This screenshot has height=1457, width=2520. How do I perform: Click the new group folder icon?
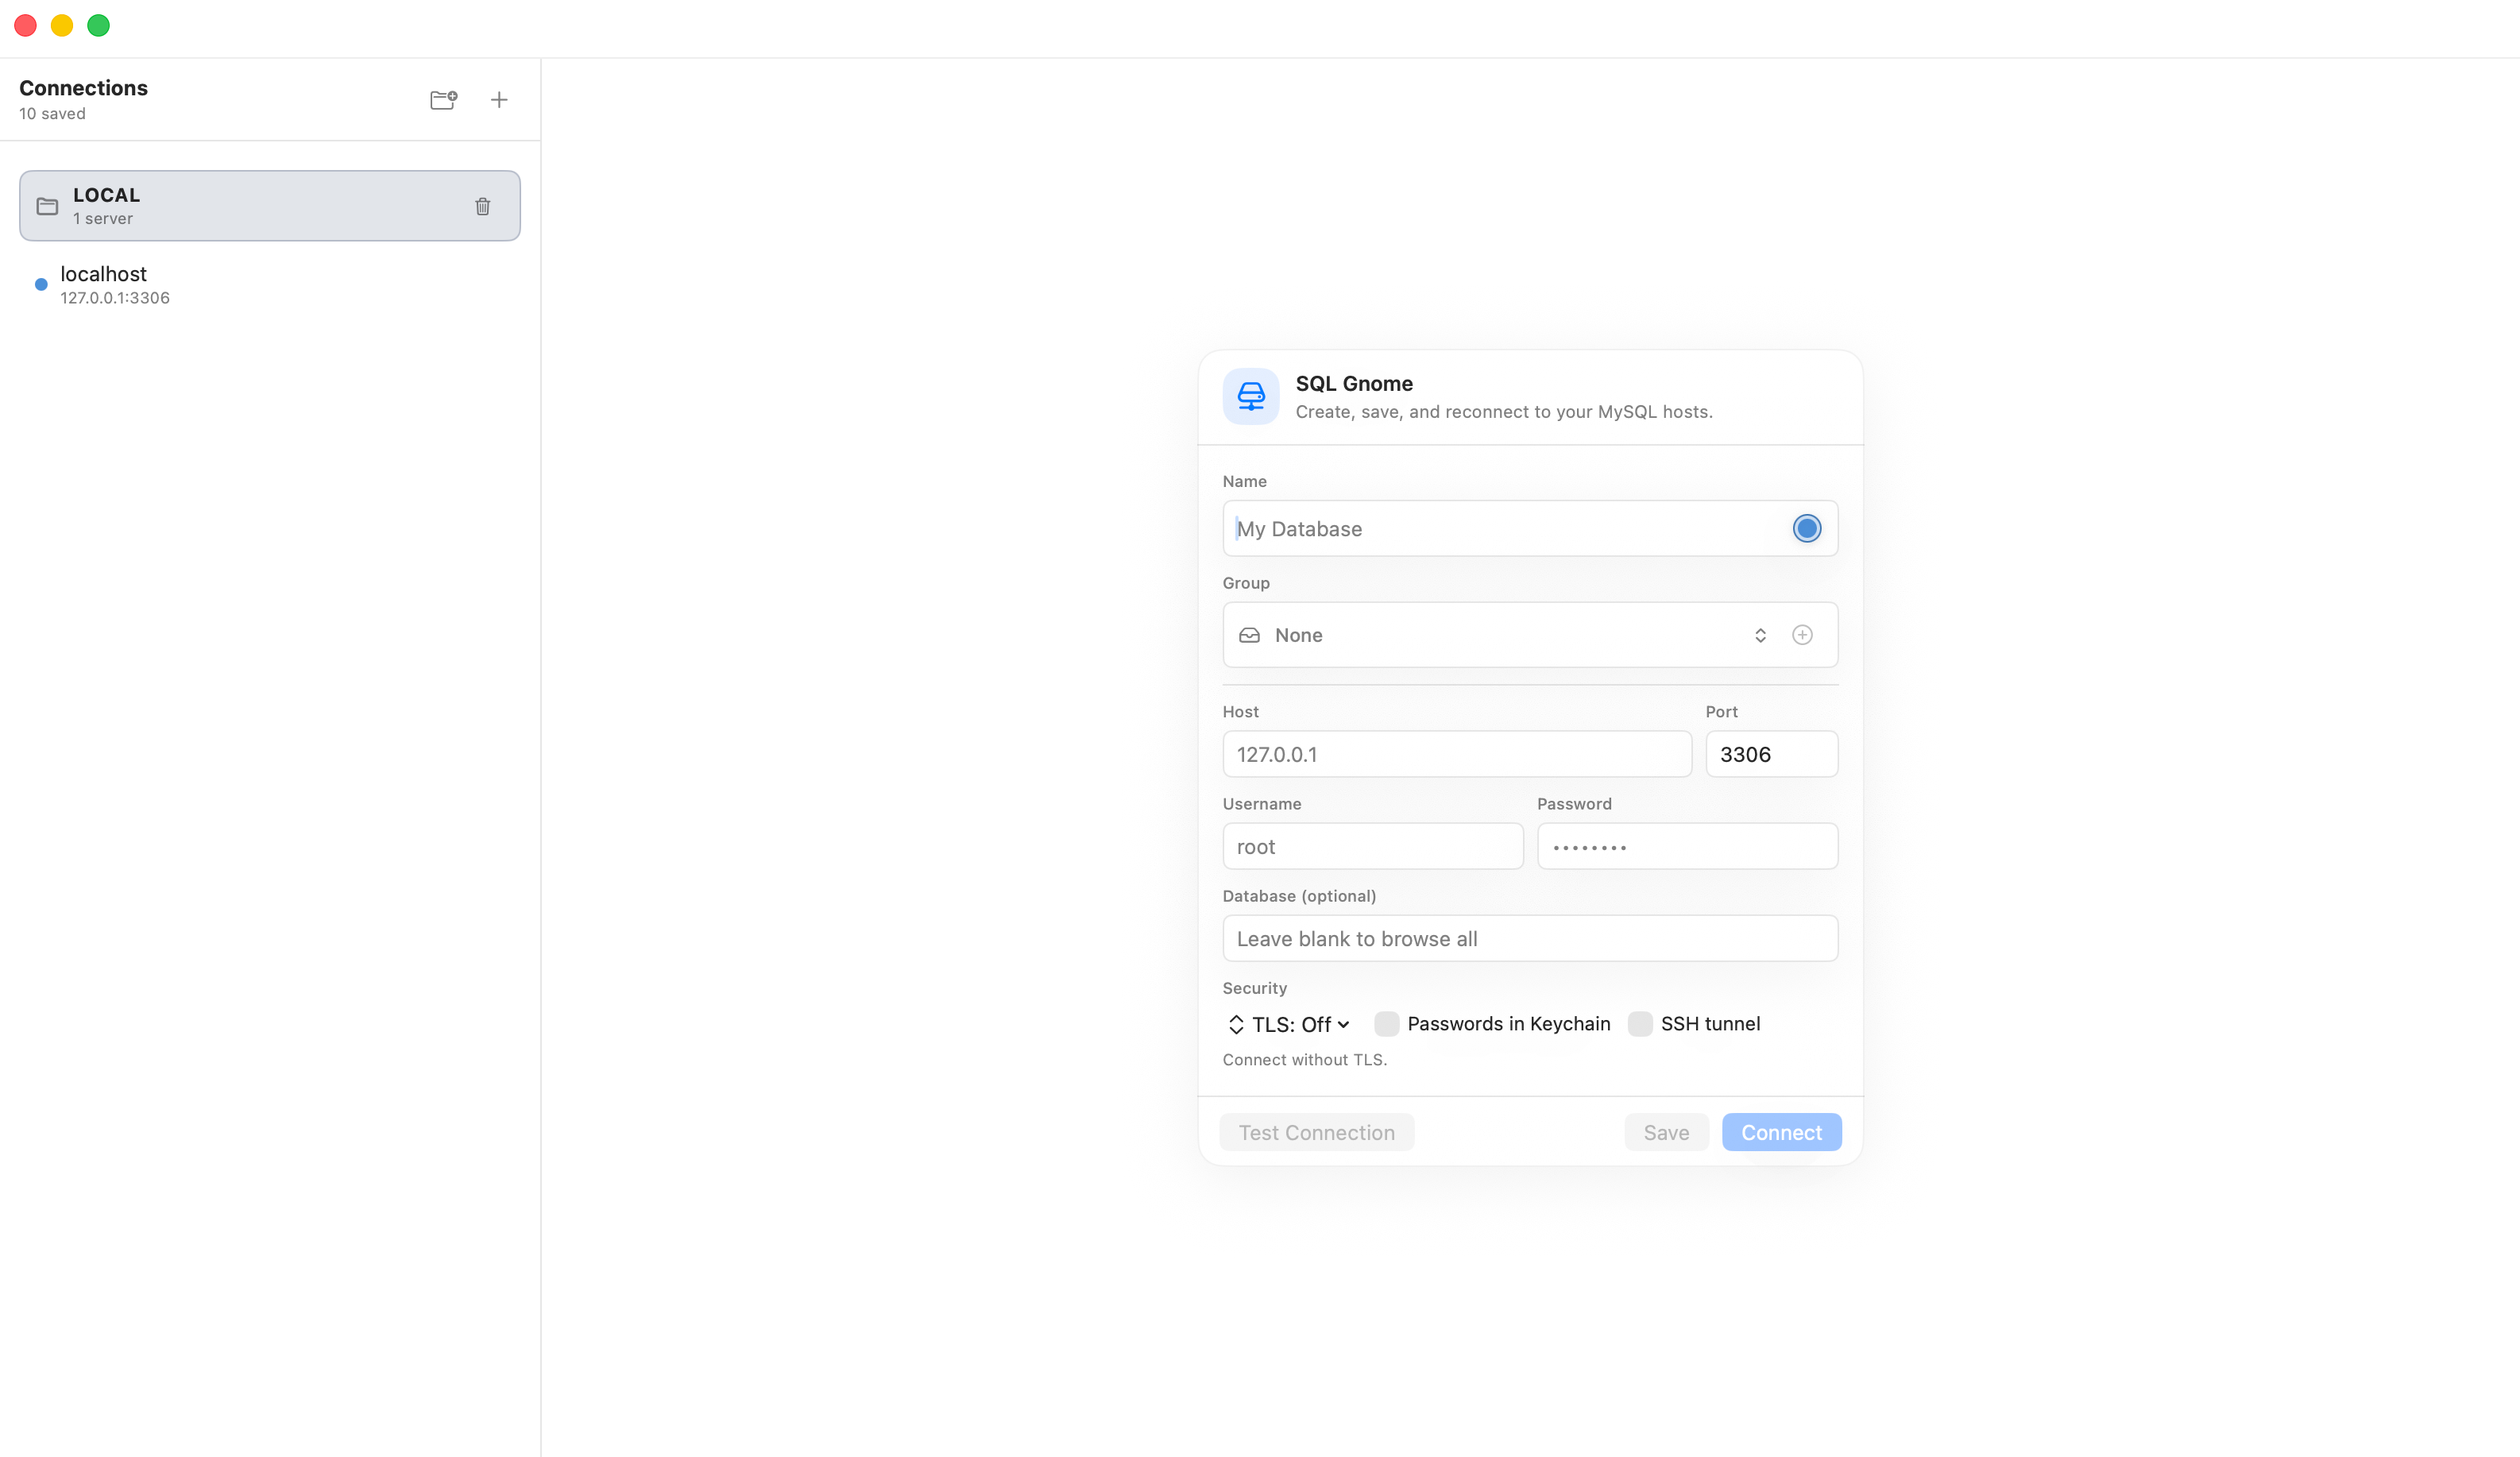tap(443, 99)
